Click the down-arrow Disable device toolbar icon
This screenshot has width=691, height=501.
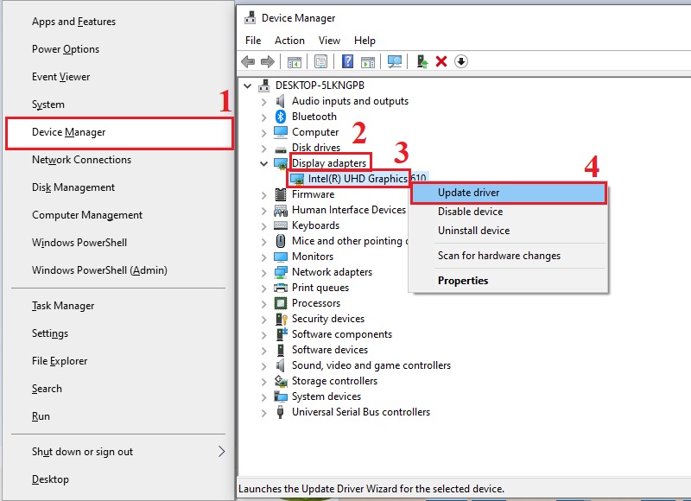pos(461,61)
